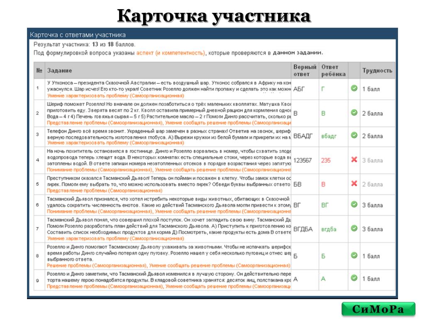Click difficulty '3 балла' in row 6
The width and height of the screenshot is (425, 319).
373,205
